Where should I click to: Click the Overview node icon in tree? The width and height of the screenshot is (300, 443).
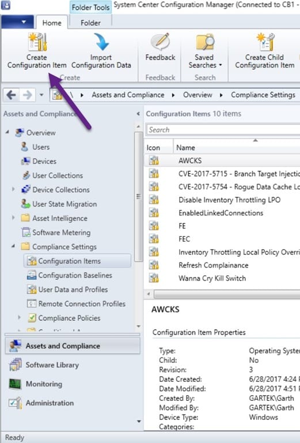(20, 133)
